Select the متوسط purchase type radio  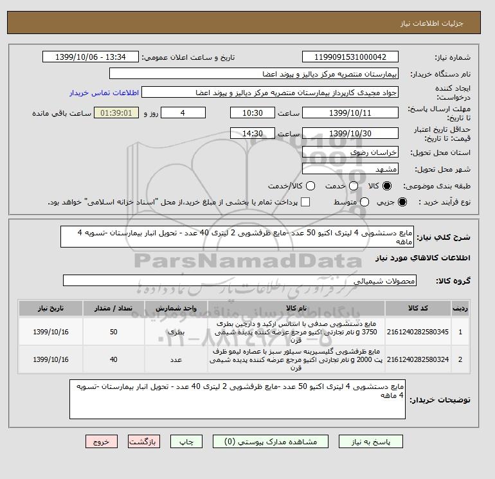(364, 202)
